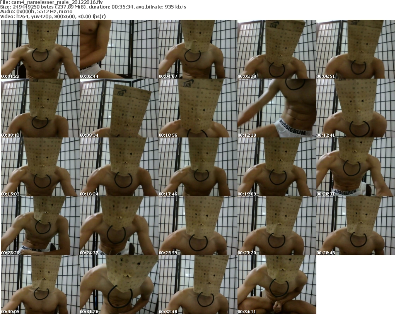Open the frame at 00:16:24
Image resolution: width=396 pixels, height=314 pixels.
(x=119, y=167)
